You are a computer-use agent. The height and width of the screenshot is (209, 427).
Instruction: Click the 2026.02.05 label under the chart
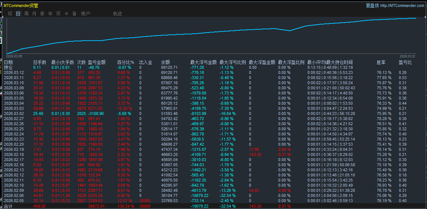[14, 56]
